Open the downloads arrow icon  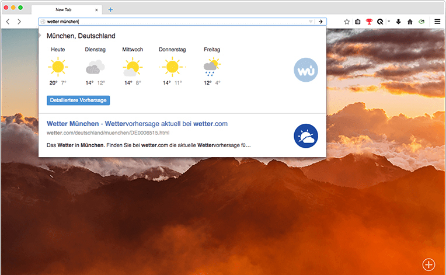click(x=398, y=22)
